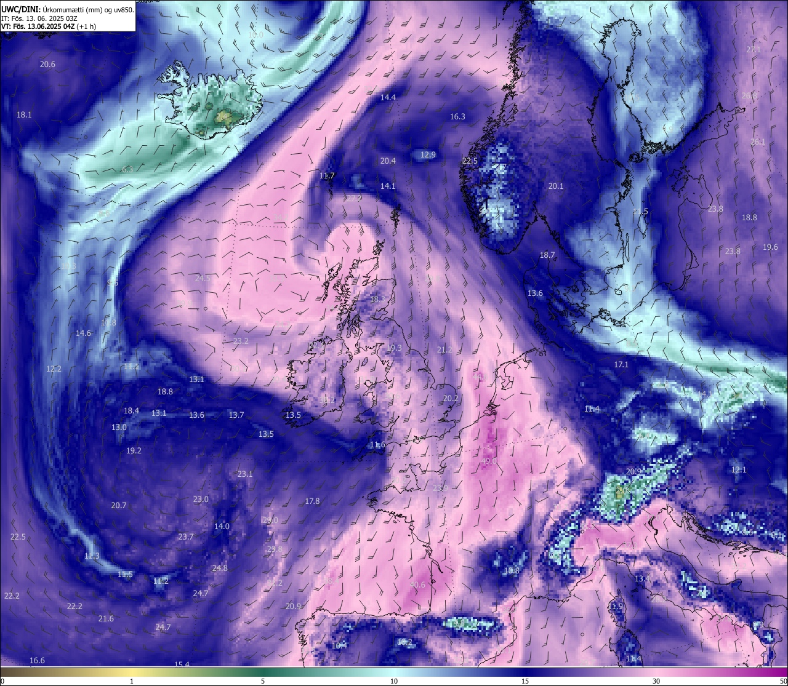This screenshot has width=788, height=686.
Task: Click the map value '12.9'
Action: [x=428, y=155]
